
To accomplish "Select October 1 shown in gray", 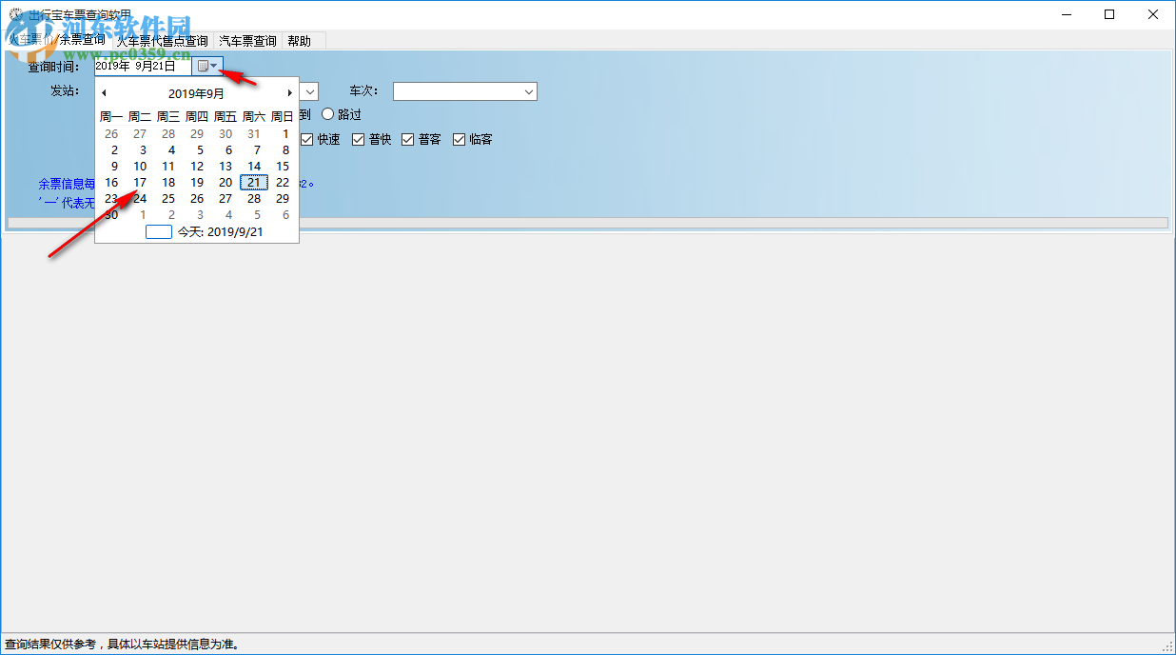I will click(143, 215).
